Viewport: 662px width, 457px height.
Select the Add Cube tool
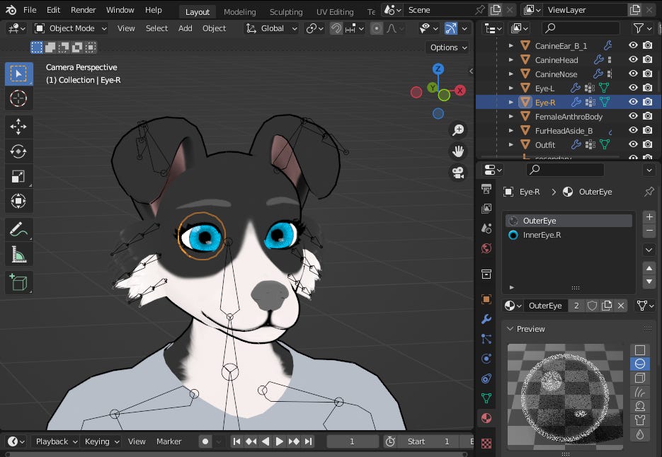18,282
